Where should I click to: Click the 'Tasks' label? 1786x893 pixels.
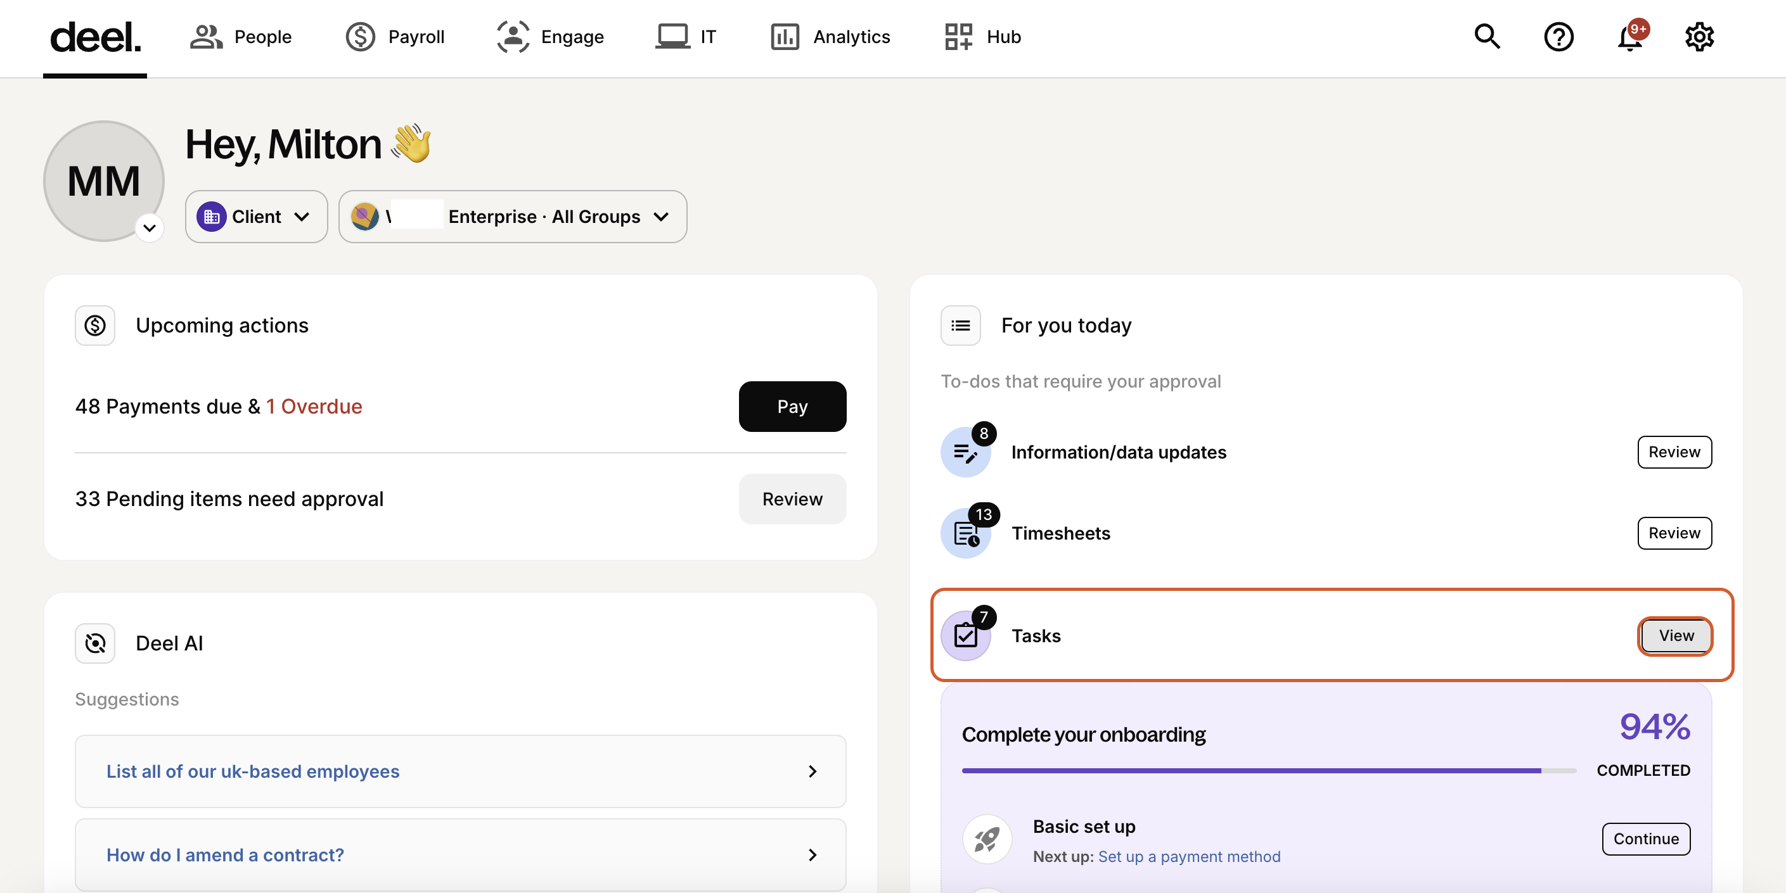[x=1036, y=636]
